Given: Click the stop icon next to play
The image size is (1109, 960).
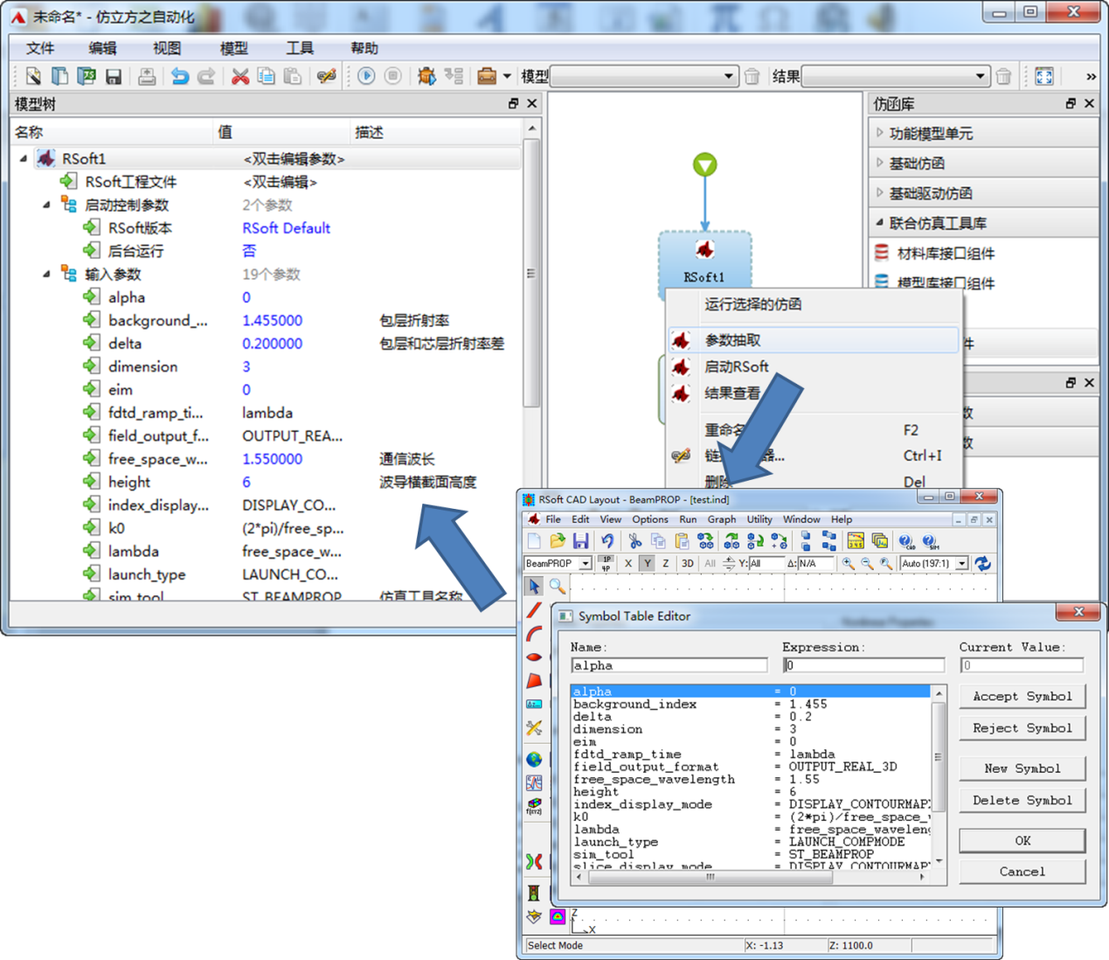Looking at the screenshot, I should coord(393,76).
